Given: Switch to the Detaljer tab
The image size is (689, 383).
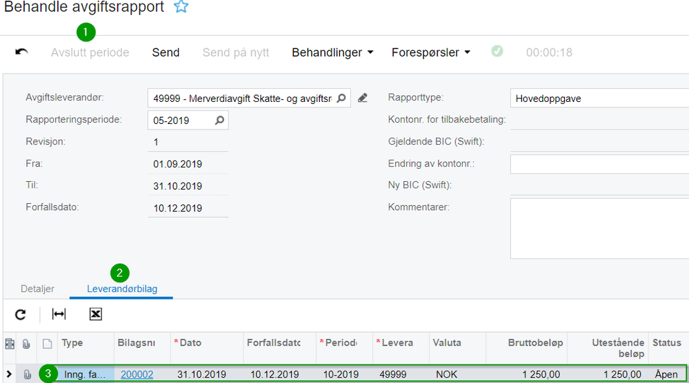Looking at the screenshot, I should 37,289.
